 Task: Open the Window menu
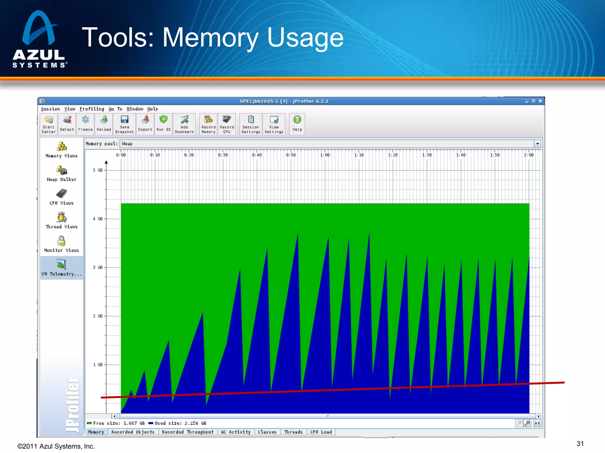pos(135,109)
